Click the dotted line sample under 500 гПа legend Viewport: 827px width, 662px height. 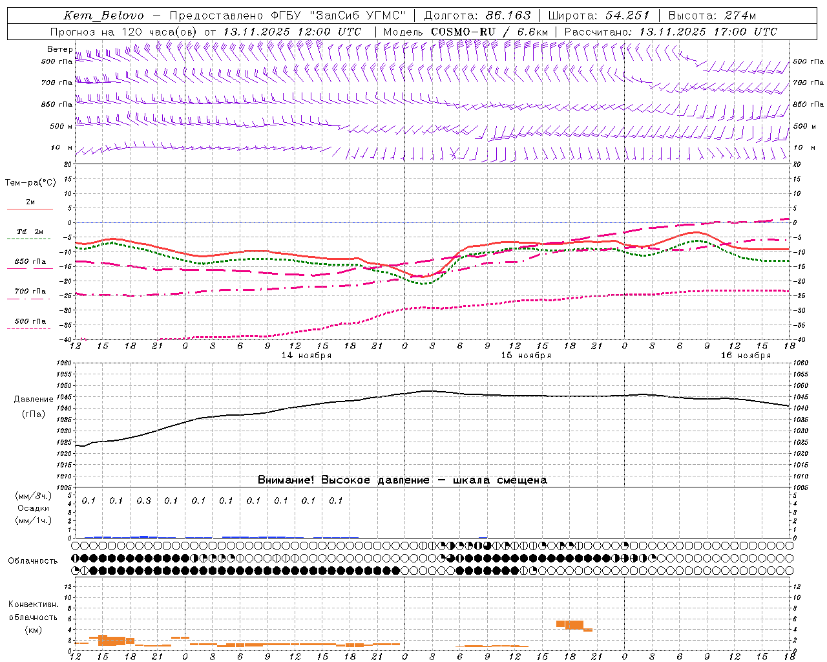click(x=30, y=329)
